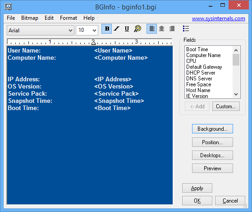Open the Format menu
The width and height of the screenshot is (252, 212).
(69, 18)
